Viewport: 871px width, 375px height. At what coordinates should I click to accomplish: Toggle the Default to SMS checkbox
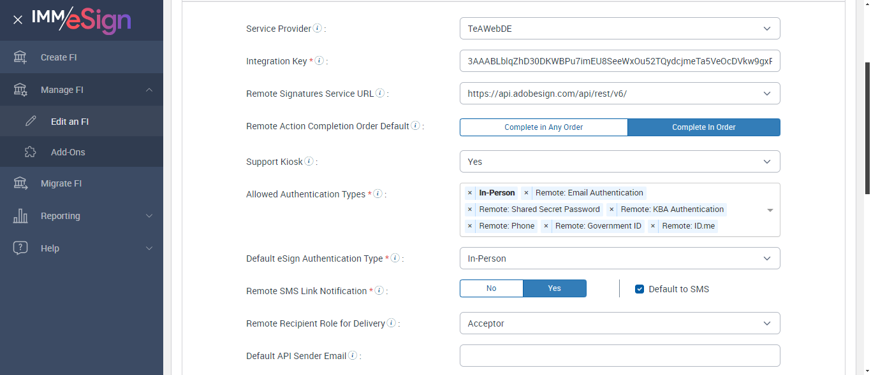640,289
